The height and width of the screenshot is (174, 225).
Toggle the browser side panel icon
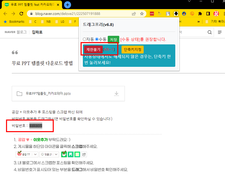pos(208,14)
